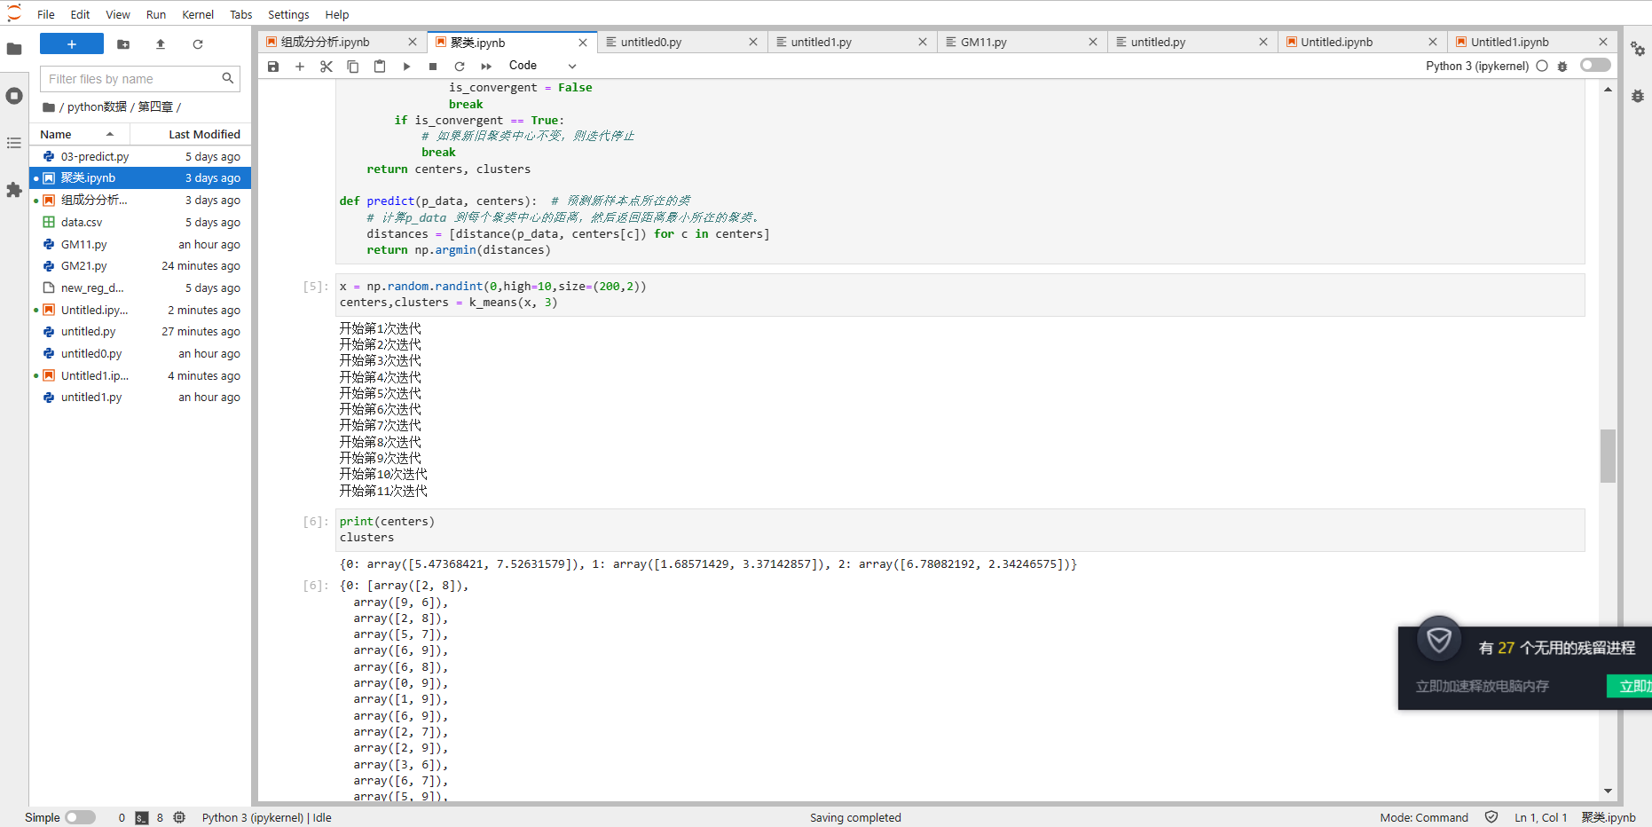
Task: Click cell 5 code input area
Action: tap(960, 295)
